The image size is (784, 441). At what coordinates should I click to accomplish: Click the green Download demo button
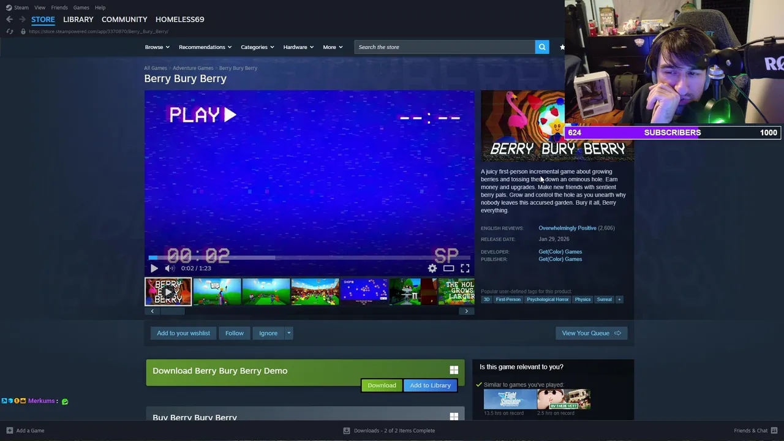(382, 385)
